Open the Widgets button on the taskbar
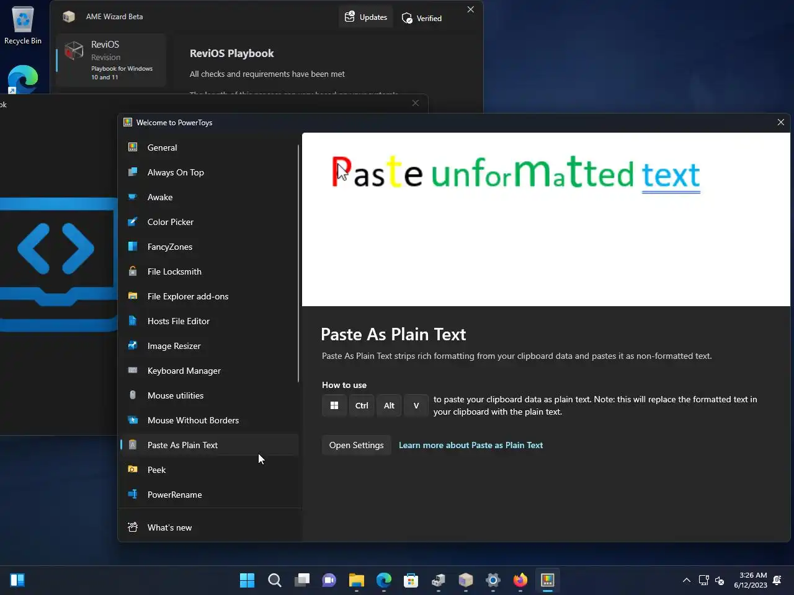 tap(17, 580)
